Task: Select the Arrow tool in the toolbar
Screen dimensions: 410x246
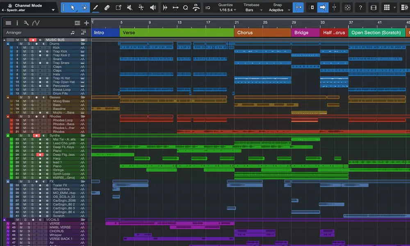Action: (72, 7)
